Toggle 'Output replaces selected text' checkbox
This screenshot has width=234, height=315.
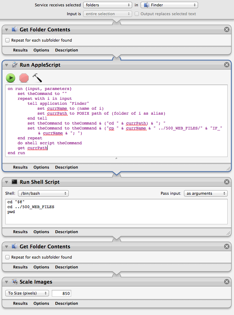137,14
